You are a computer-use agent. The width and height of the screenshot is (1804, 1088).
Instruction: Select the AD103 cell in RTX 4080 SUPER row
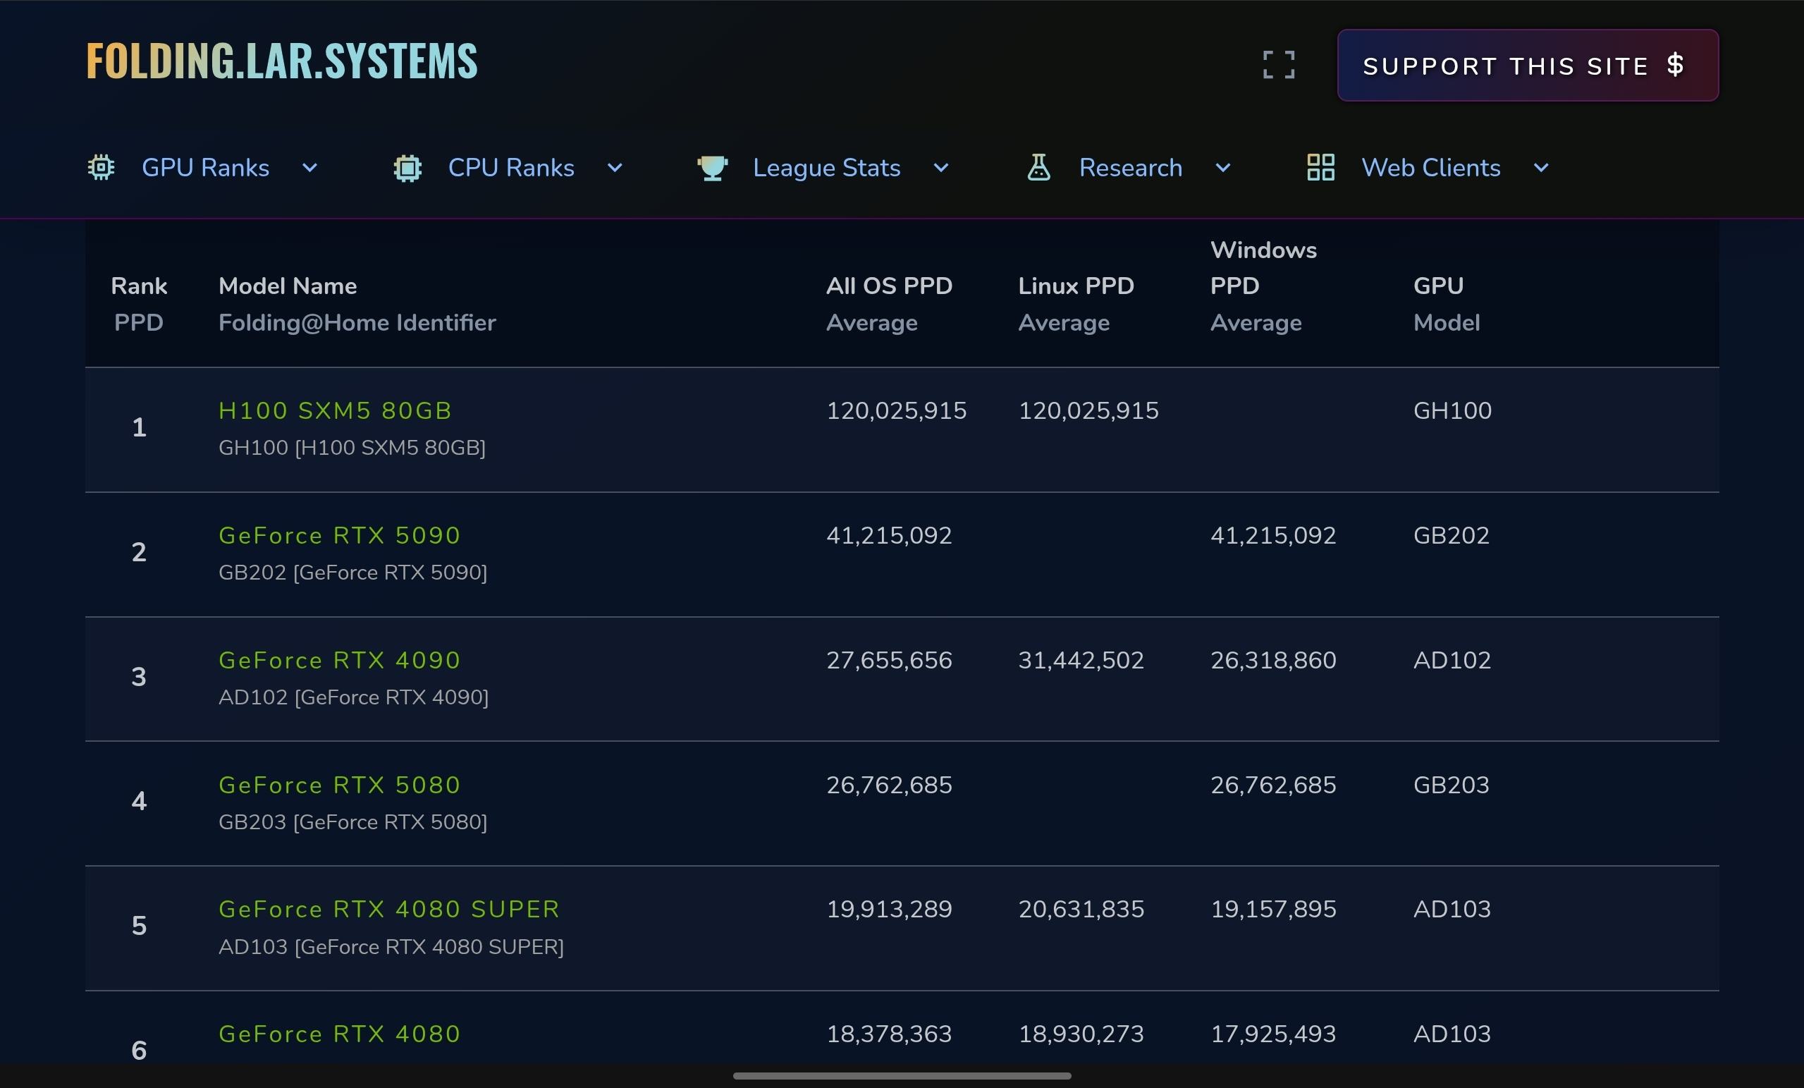[x=1452, y=910]
